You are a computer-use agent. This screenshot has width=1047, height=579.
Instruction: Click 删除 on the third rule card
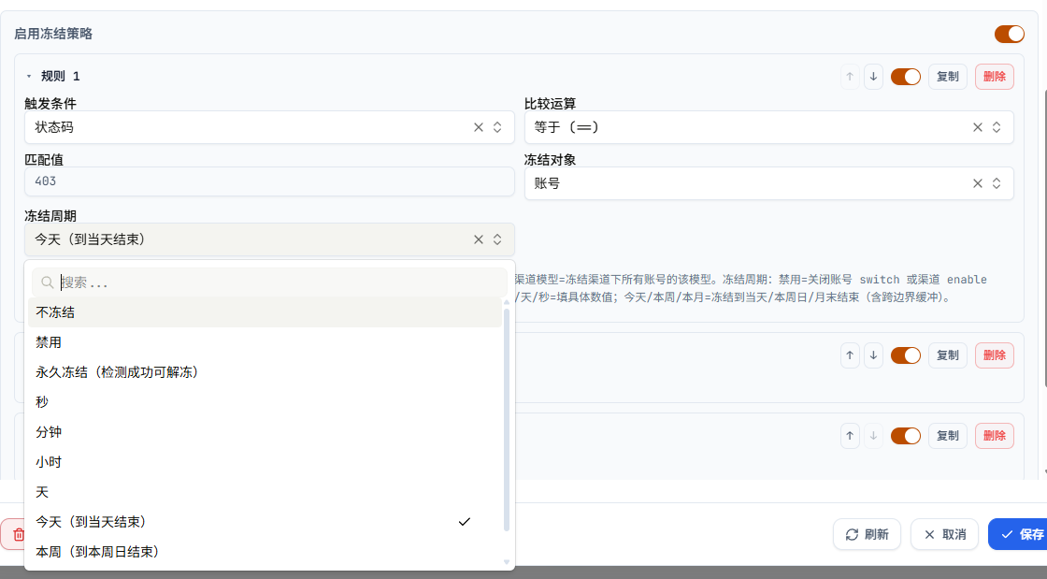coord(995,436)
